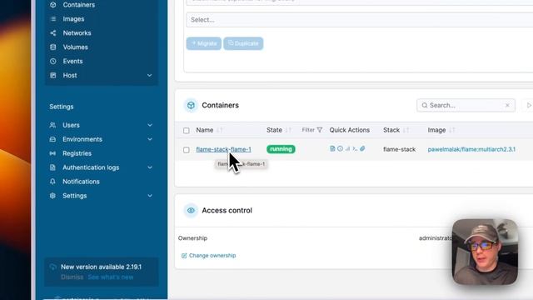Dismiss the new version notice
This screenshot has width=533, height=300.
click(x=72, y=277)
